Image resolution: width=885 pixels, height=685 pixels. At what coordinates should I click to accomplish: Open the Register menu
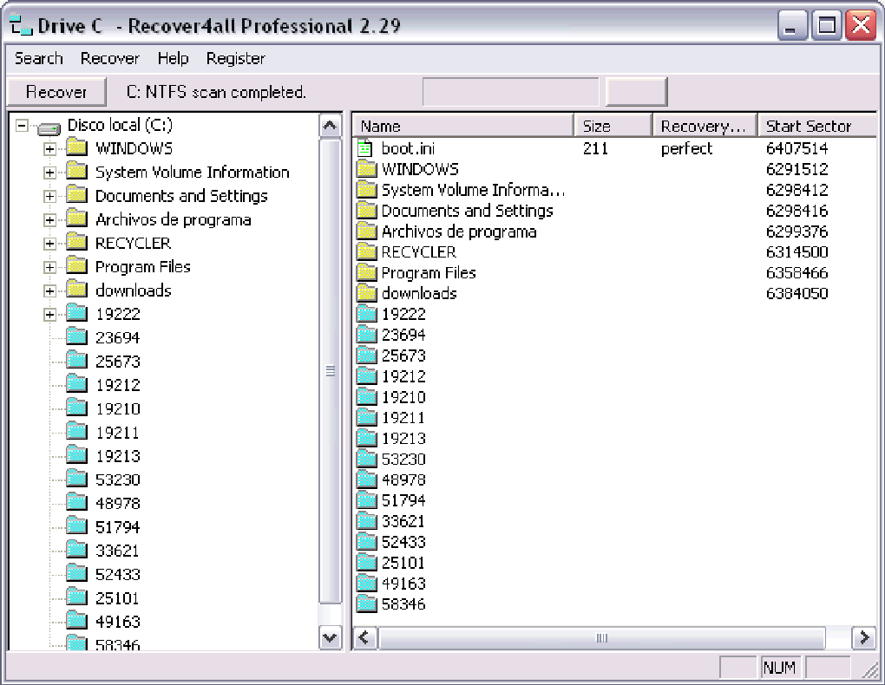(235, 58)
